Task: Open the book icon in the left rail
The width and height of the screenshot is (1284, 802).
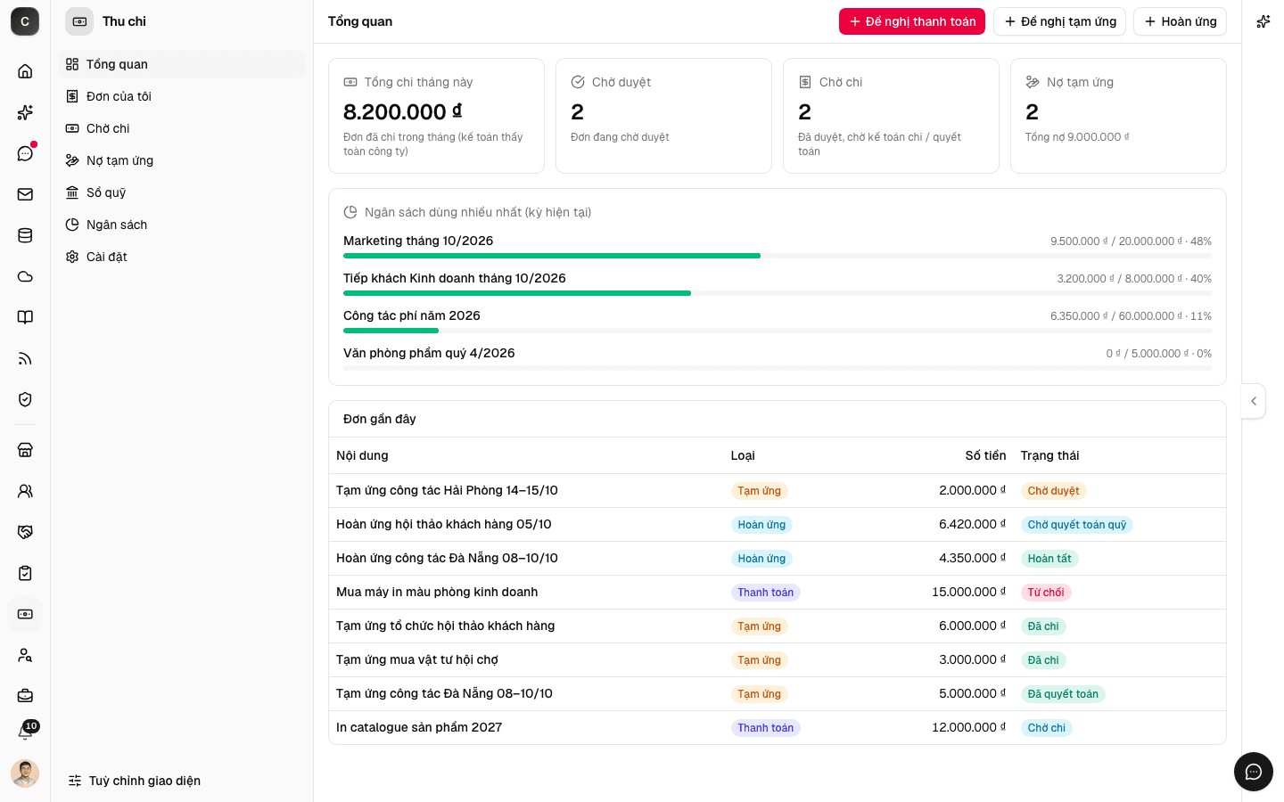Action: [x=25, y=317]
